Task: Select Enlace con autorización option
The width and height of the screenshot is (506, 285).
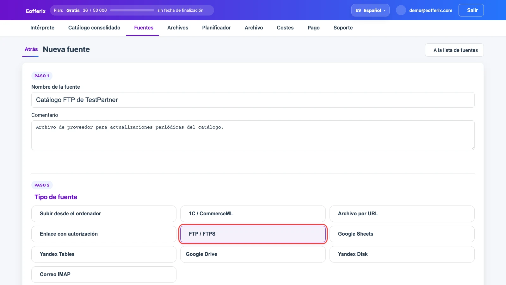Action: [x=104, y=234]
